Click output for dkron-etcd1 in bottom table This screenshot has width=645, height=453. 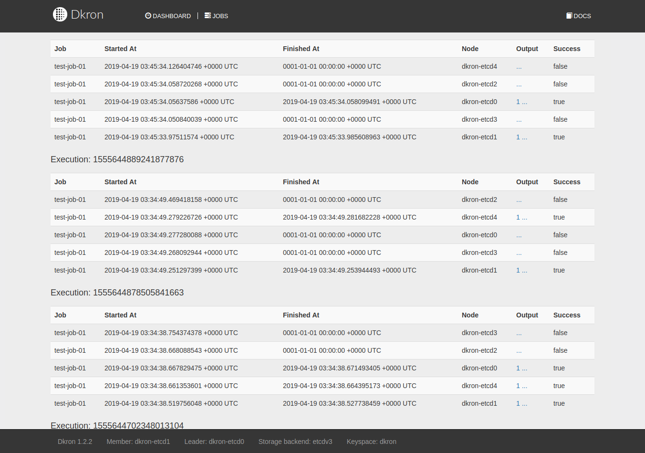tap(521, 403)
